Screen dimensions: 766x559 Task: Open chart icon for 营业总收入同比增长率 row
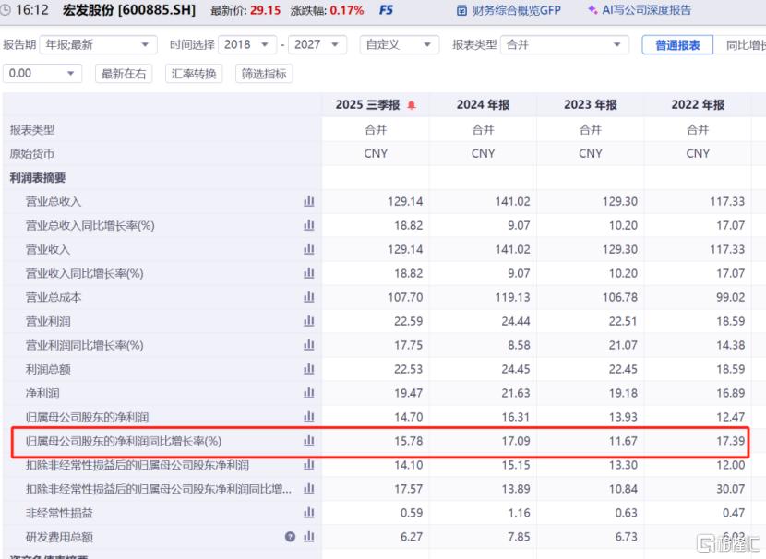point(309,225)
